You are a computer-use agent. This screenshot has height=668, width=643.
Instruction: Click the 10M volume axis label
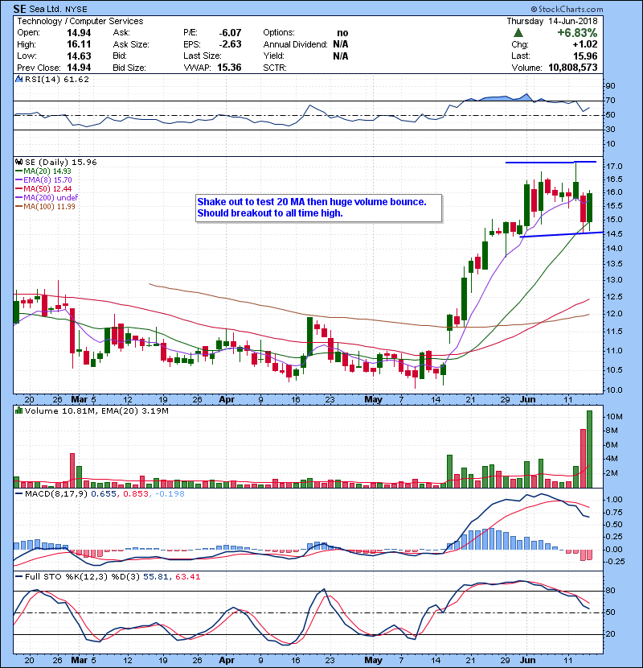click(613, 417)
